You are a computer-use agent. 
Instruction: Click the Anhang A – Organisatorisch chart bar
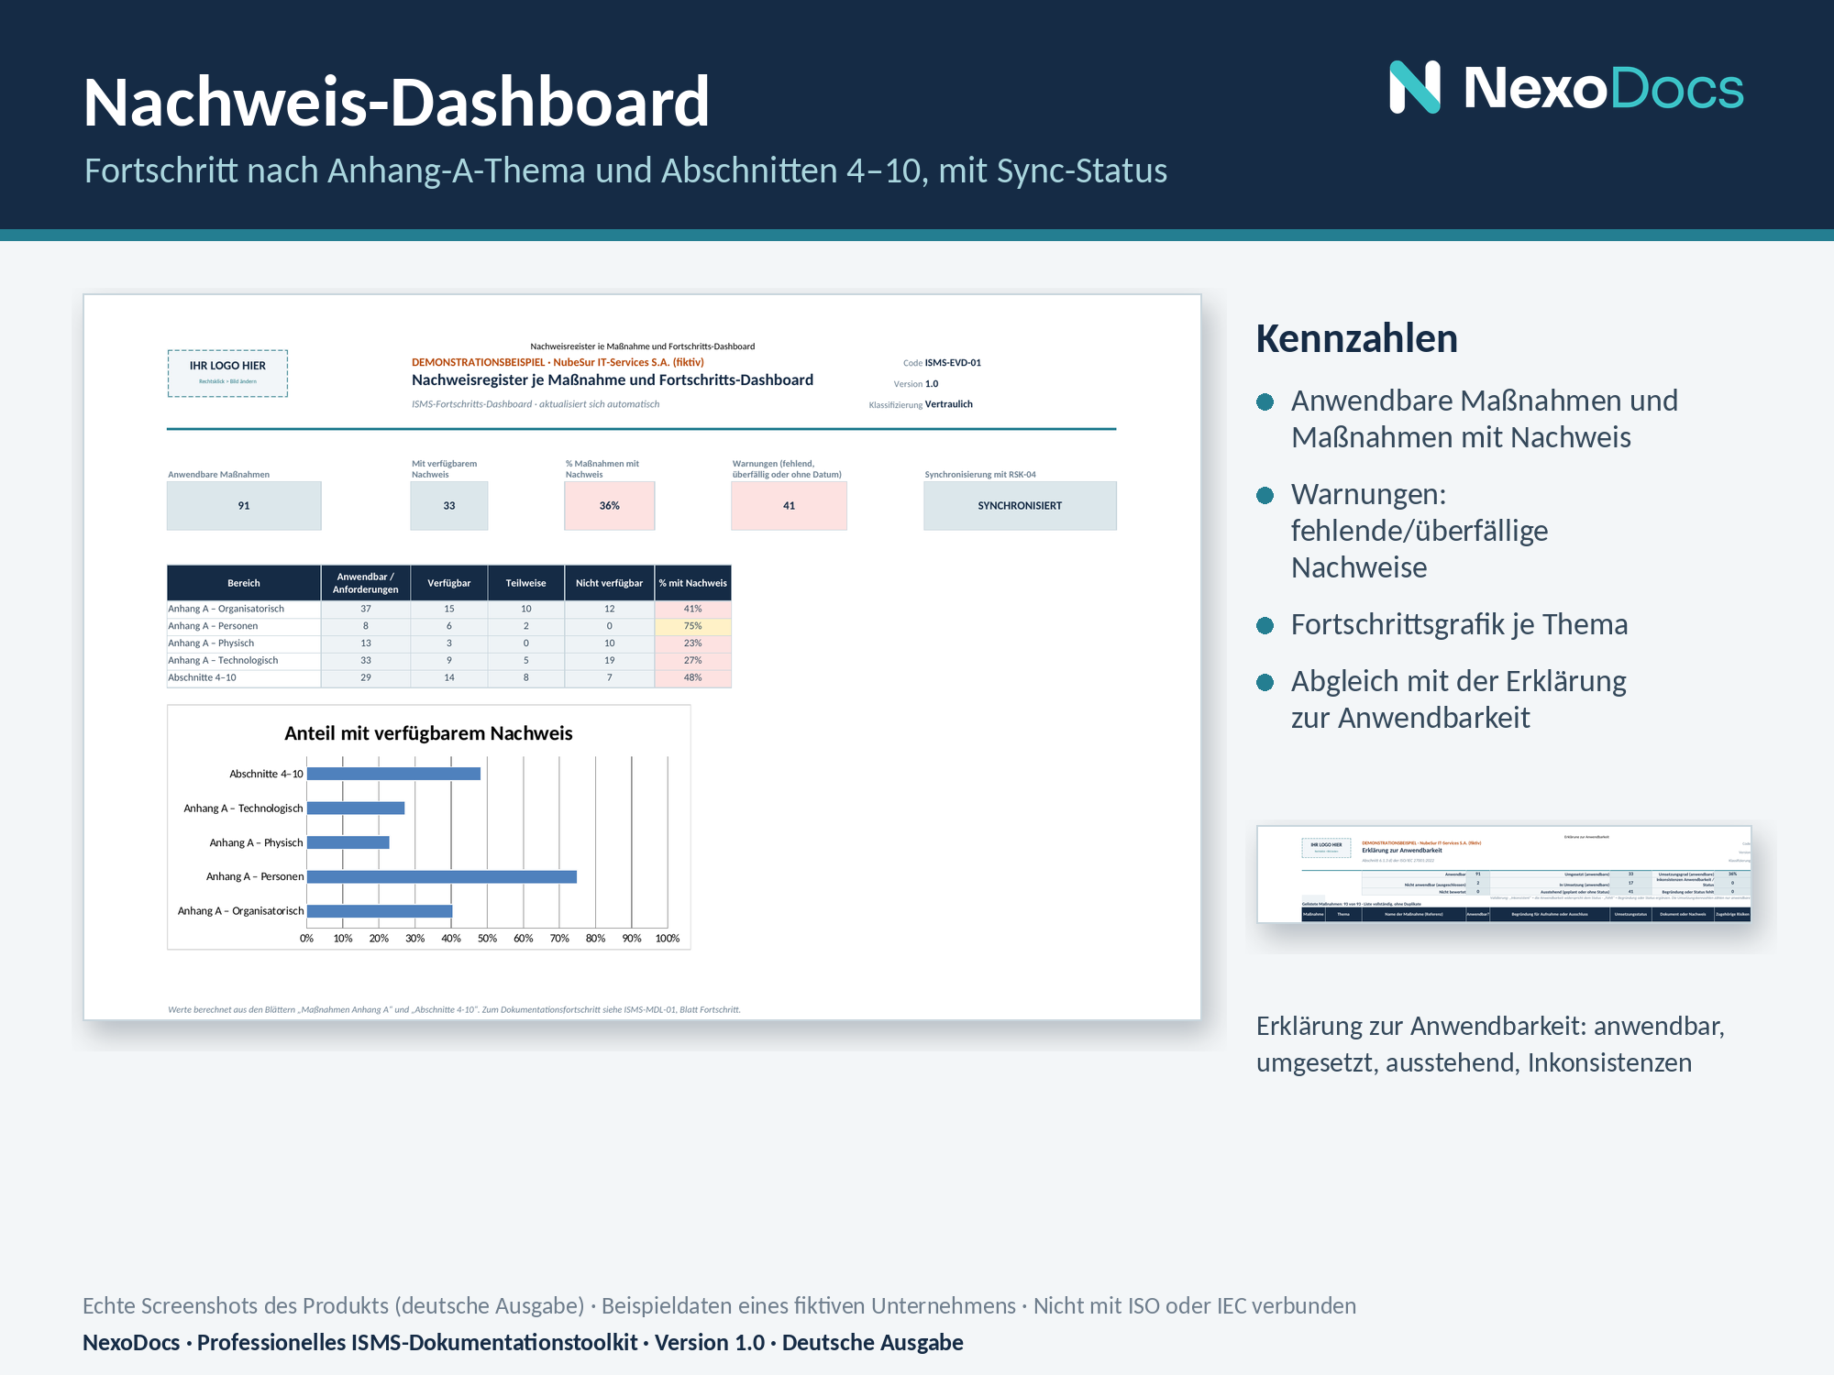pos(380,911)
